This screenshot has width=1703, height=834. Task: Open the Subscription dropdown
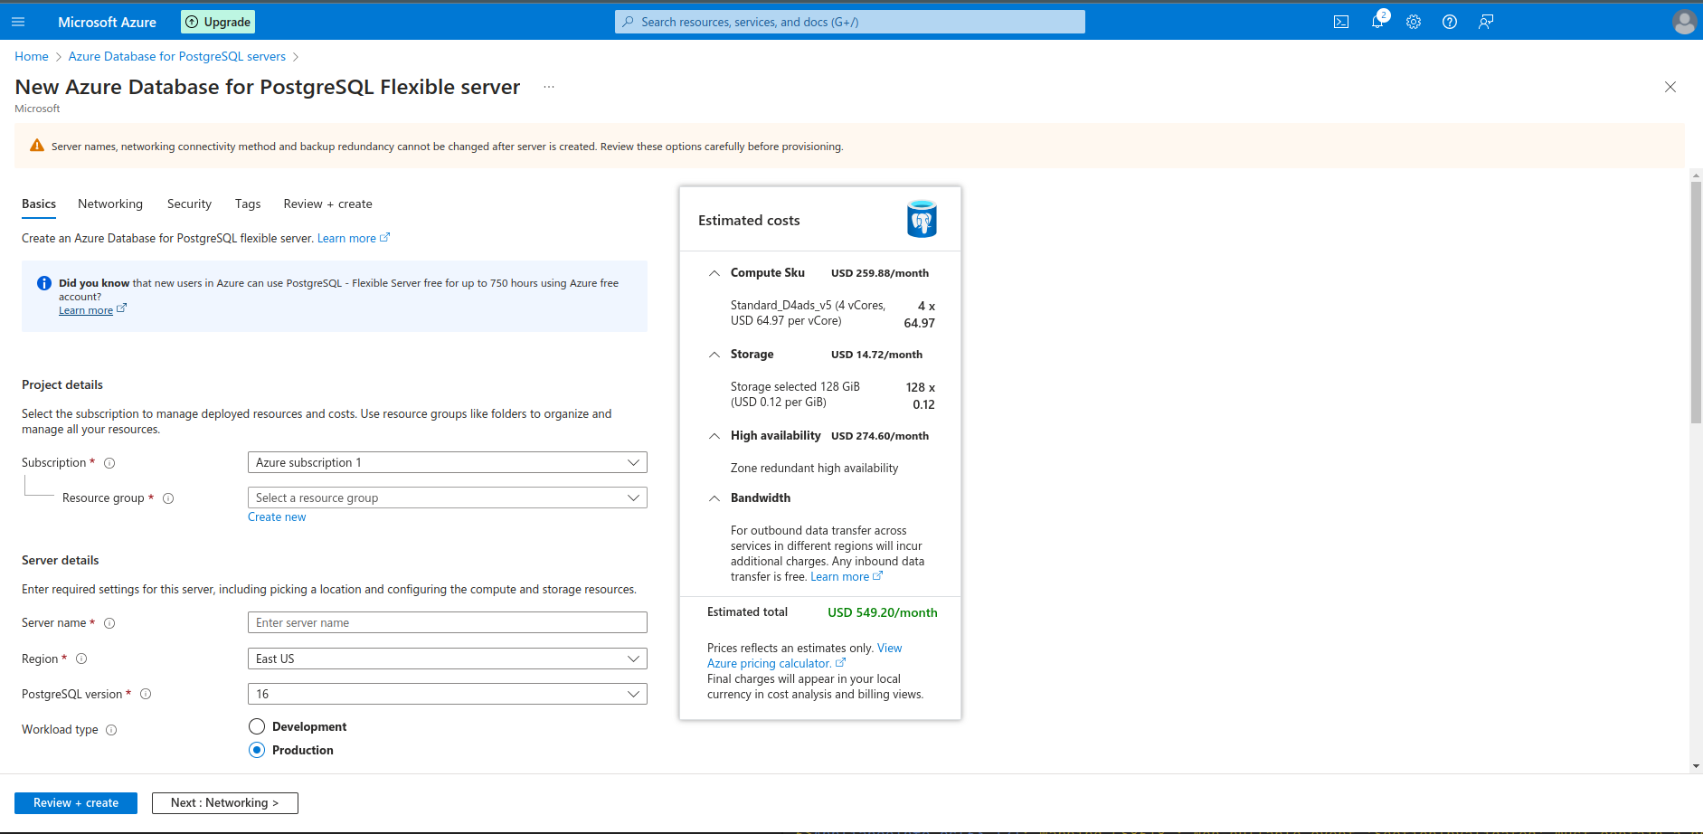click(448, 462)
